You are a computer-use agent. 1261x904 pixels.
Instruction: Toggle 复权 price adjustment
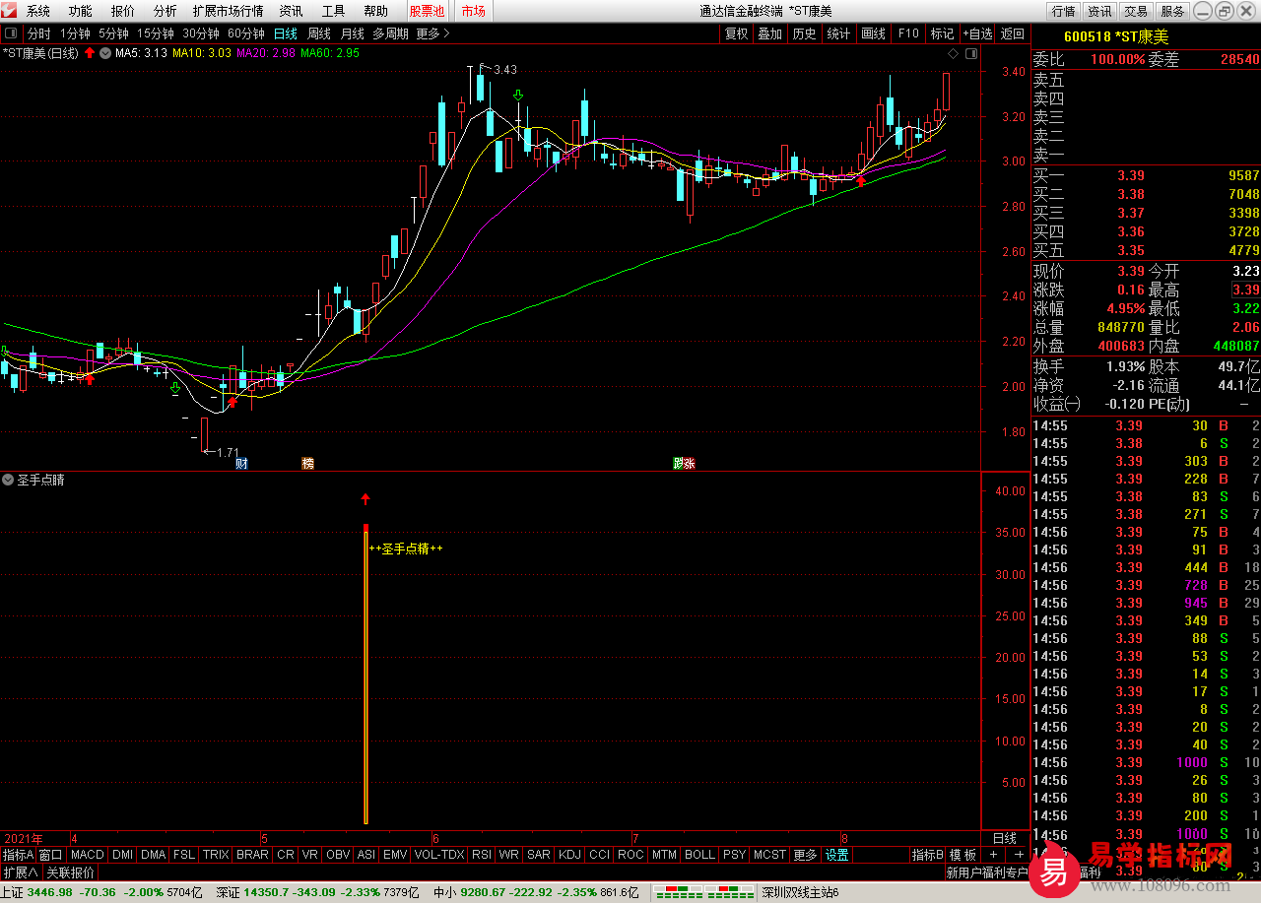(736, 33)
